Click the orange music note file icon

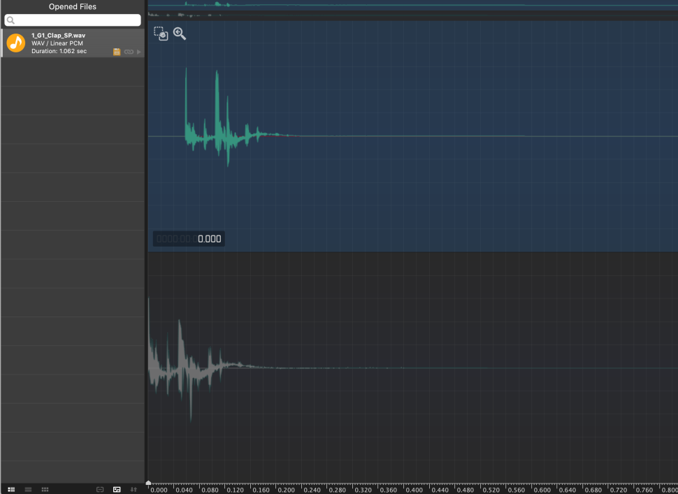click(15, 43)
